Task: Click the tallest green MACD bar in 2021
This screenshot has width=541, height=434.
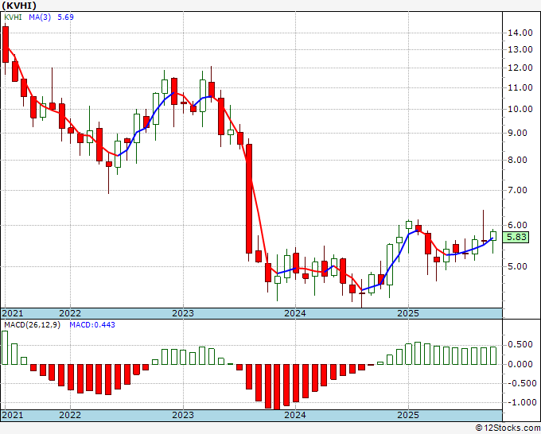Action: (x=5, y=347)
